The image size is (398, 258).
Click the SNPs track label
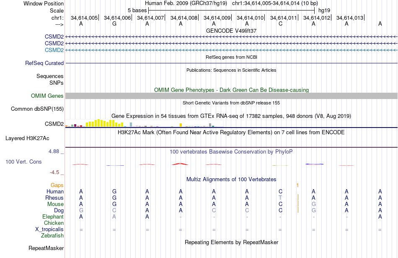[x=57, y=83]
